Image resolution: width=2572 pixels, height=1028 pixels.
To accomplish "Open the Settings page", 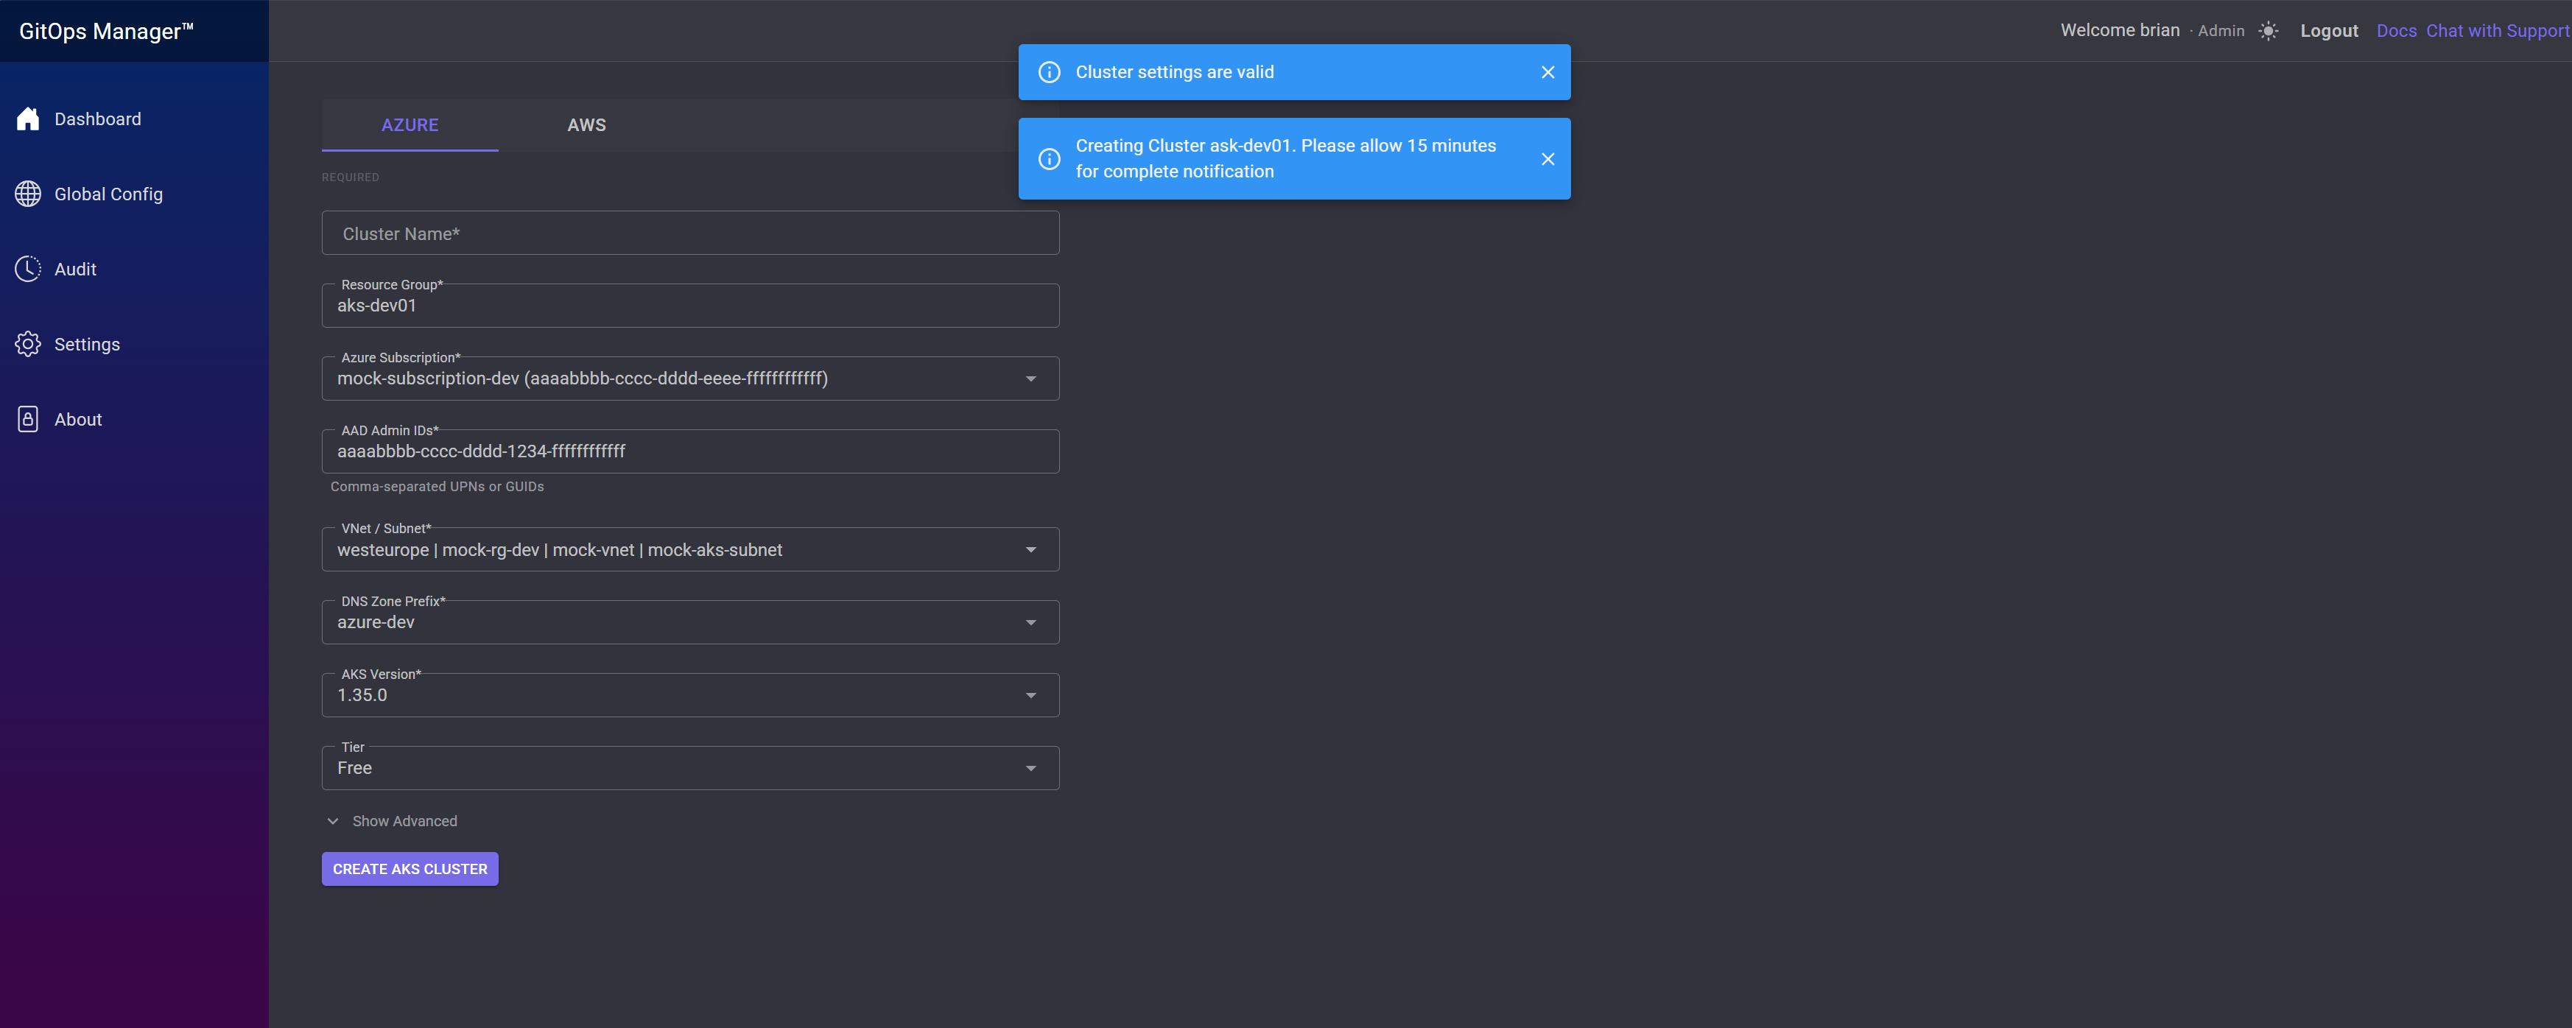I will pyautogui.click(x=134, y=345).
